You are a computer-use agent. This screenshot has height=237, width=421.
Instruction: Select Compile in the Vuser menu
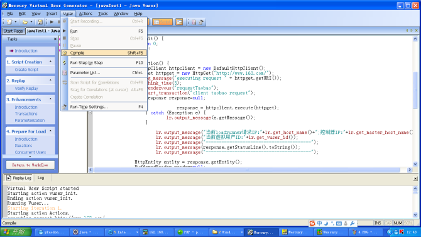pyautogui.click(x=104, y=53)
